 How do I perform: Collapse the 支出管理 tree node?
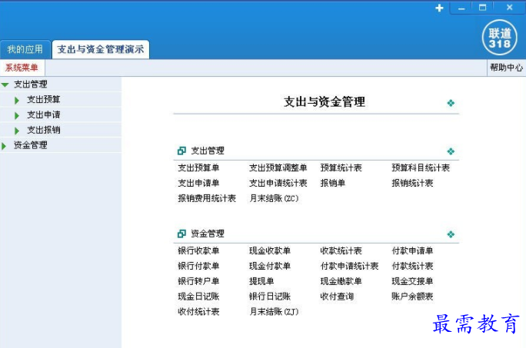(x=5, y=85)
